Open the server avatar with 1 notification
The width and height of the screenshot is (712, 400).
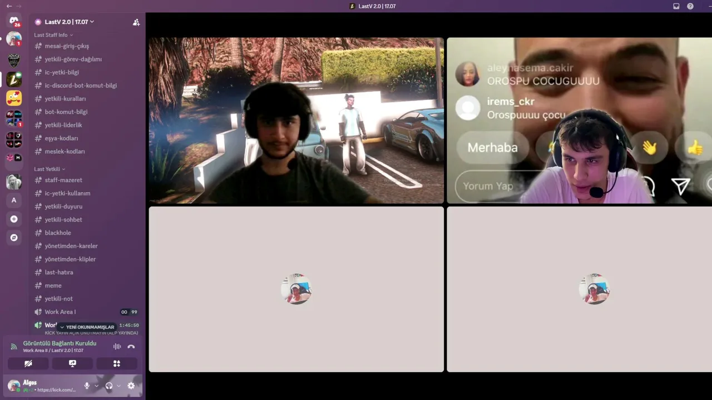[x=14, y=39]
